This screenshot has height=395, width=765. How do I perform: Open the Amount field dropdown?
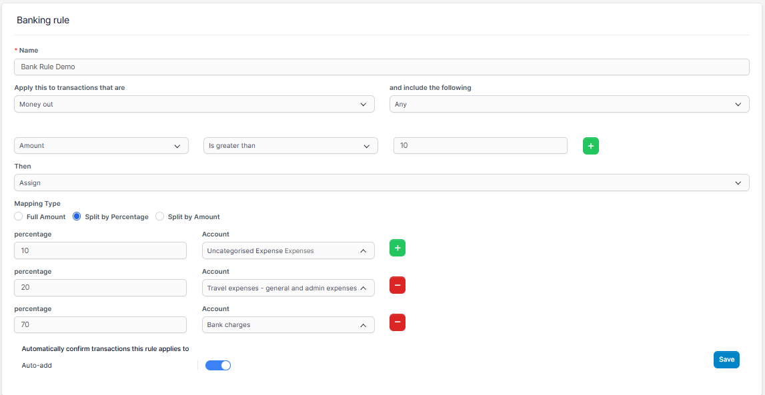coord(101,146)
